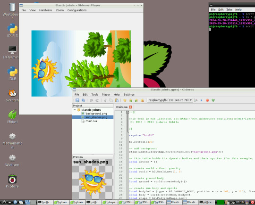Click the web browser globe icon on taskbar

pyautogui.click(x=15, y=202)
